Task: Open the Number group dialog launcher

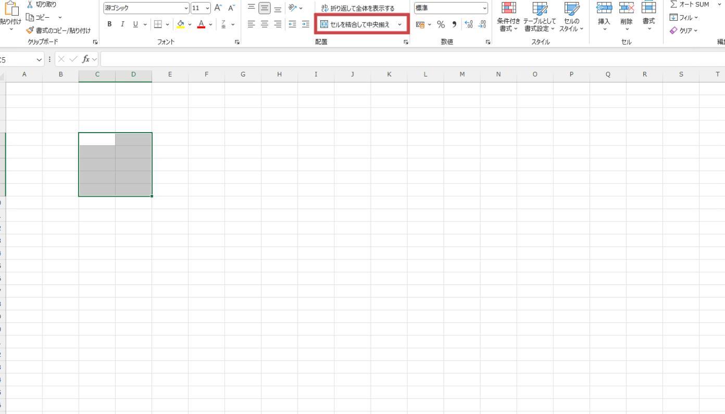Action: pyautogui.click(x=488, y=42)
